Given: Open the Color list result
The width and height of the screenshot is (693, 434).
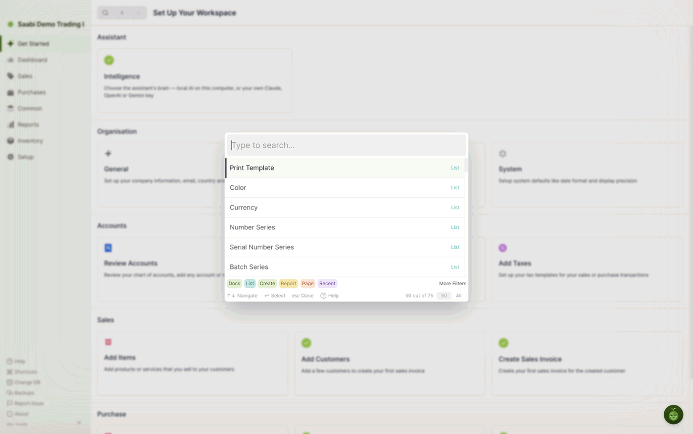Looking at the screenshot, I should pos(345,188).
